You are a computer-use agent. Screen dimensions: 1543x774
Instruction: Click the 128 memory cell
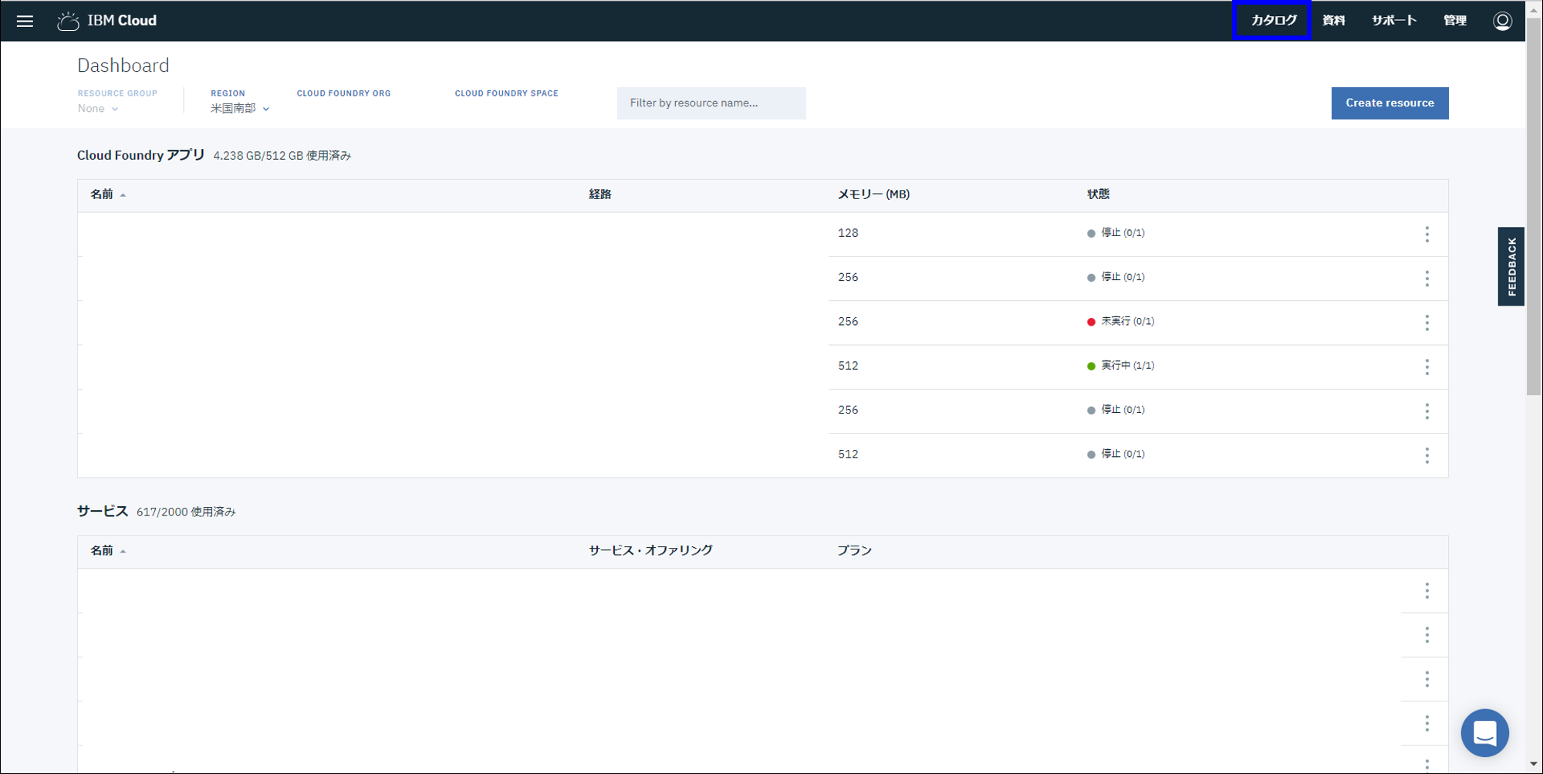click(x=848, y=233)
